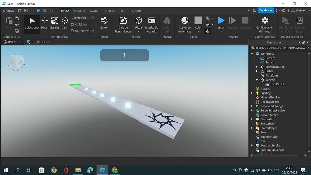Click the anchor icon in Editar section
311x175 pixels.
[x=208, y=31]
